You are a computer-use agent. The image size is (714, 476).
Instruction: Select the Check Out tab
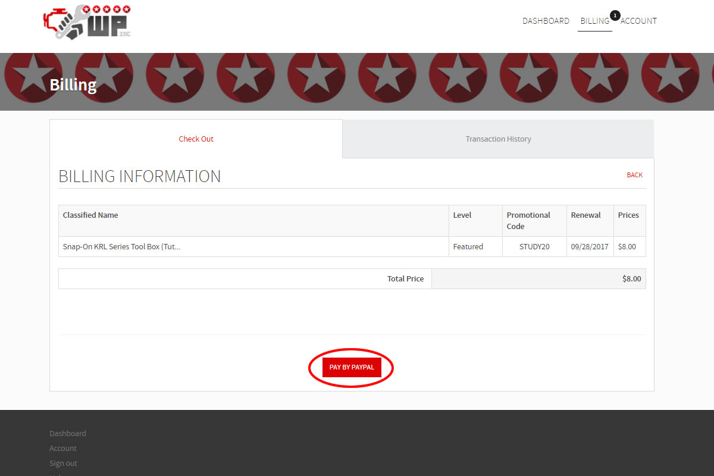(x=196, y=139)
